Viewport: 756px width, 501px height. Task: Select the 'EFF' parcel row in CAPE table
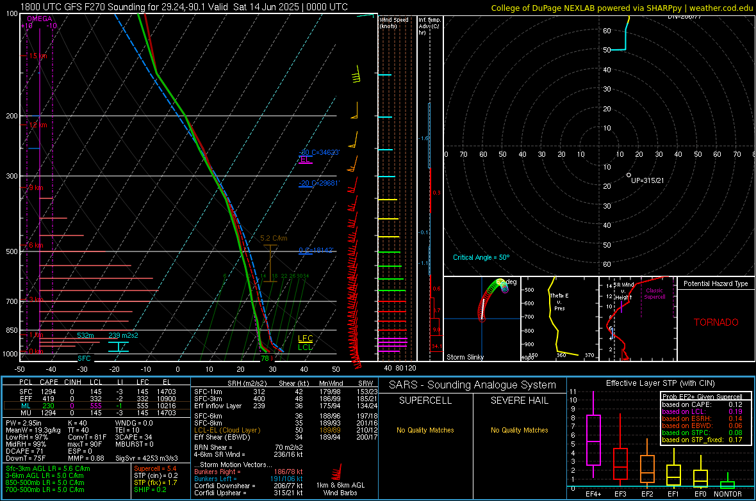[96, 399]
